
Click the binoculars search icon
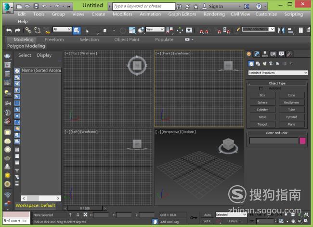(179, 6)
